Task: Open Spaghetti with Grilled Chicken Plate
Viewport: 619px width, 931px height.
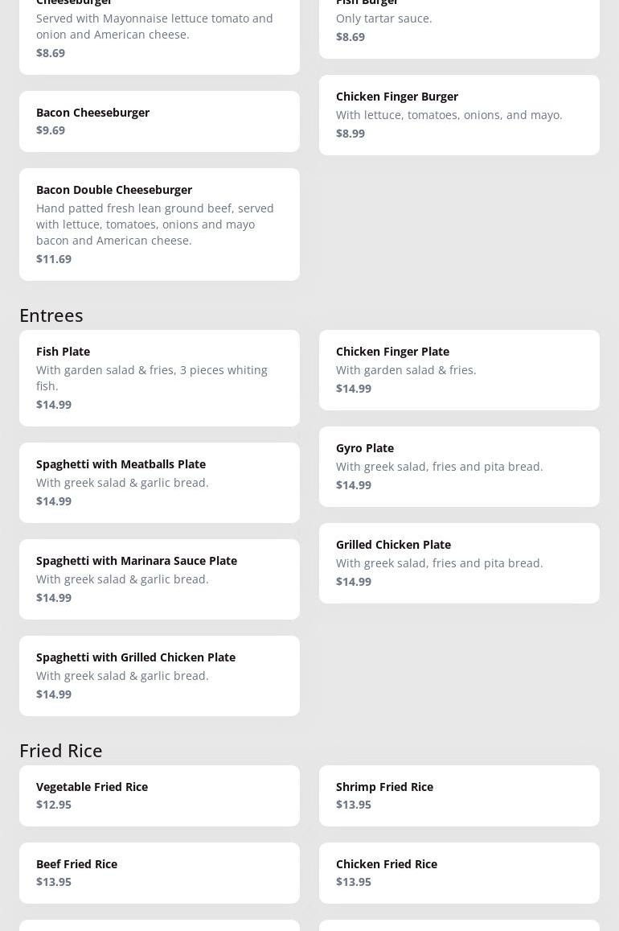Action: 159,675
